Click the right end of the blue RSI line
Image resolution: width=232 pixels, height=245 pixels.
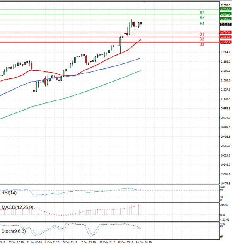(x=140, y=190)
